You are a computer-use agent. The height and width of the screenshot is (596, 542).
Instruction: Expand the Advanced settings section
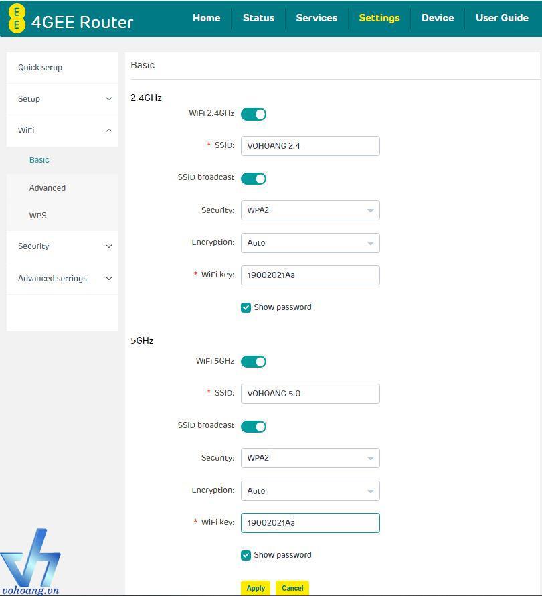click(x=62, y=278)
